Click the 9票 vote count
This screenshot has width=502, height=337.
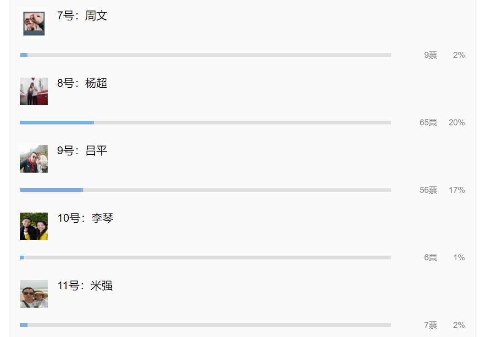pyautogui.click(x=430, y=55)
